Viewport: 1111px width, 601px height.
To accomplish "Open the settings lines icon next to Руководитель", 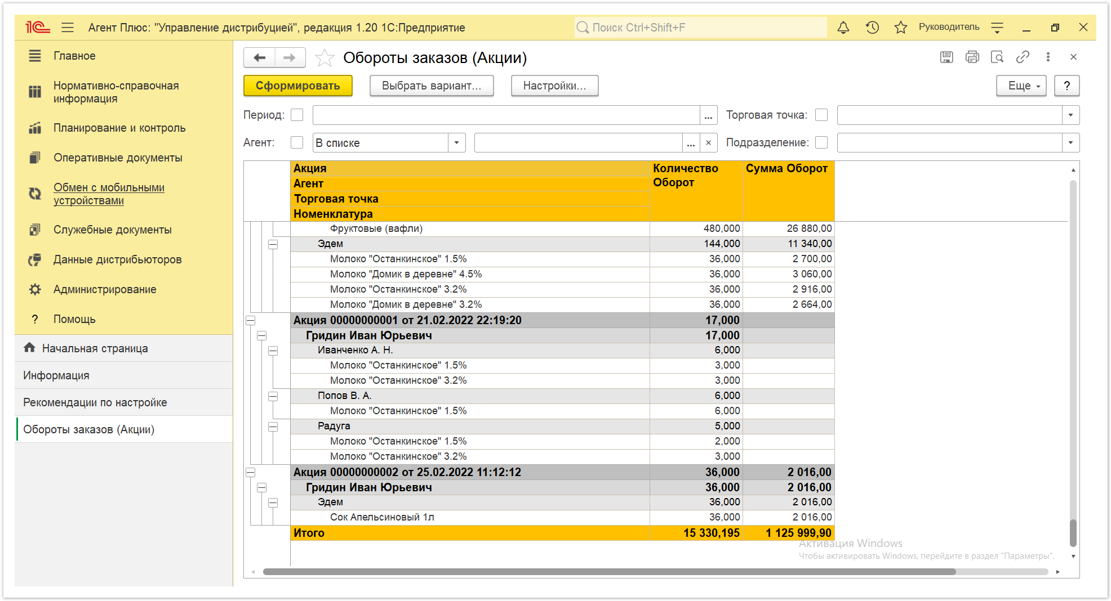I will 997,27.
